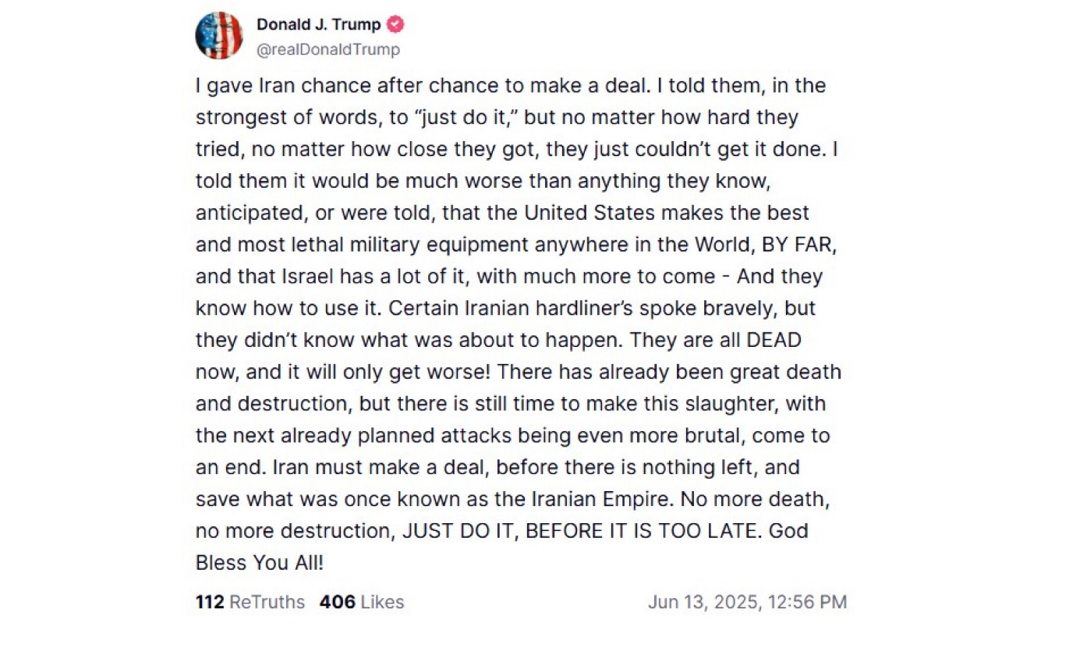
Task: View the 406 Likes list
Action: point(362,602)
